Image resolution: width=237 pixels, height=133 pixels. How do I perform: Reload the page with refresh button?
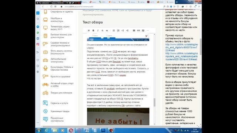[51, 7]
